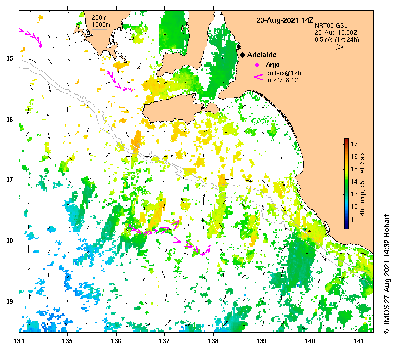The image size is (394, 349).
Task: Click the 'drifters@12h' legend text
Action: pos(284,73)
